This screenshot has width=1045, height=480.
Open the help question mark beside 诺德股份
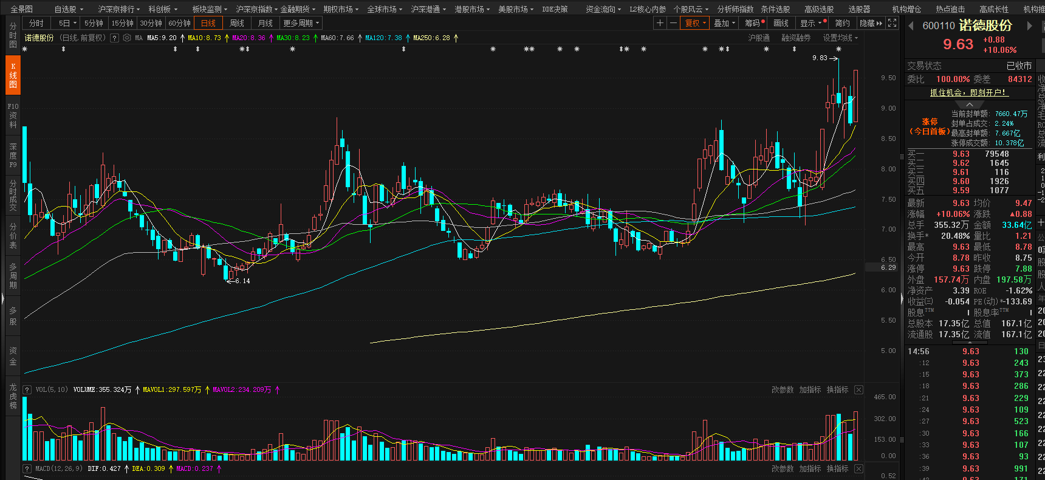point(114,38)
